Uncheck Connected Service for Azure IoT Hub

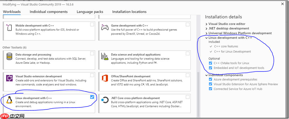[x=210, y=89]
